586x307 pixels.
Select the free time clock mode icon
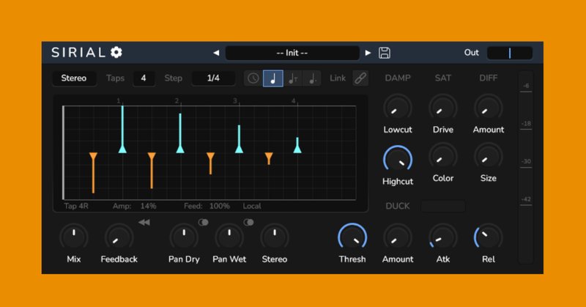[253, 78]
